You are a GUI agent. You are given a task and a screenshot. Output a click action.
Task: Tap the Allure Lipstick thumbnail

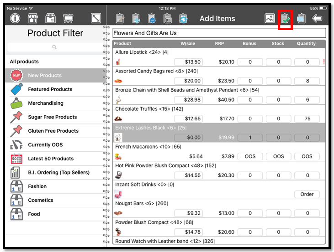point(118,62)
